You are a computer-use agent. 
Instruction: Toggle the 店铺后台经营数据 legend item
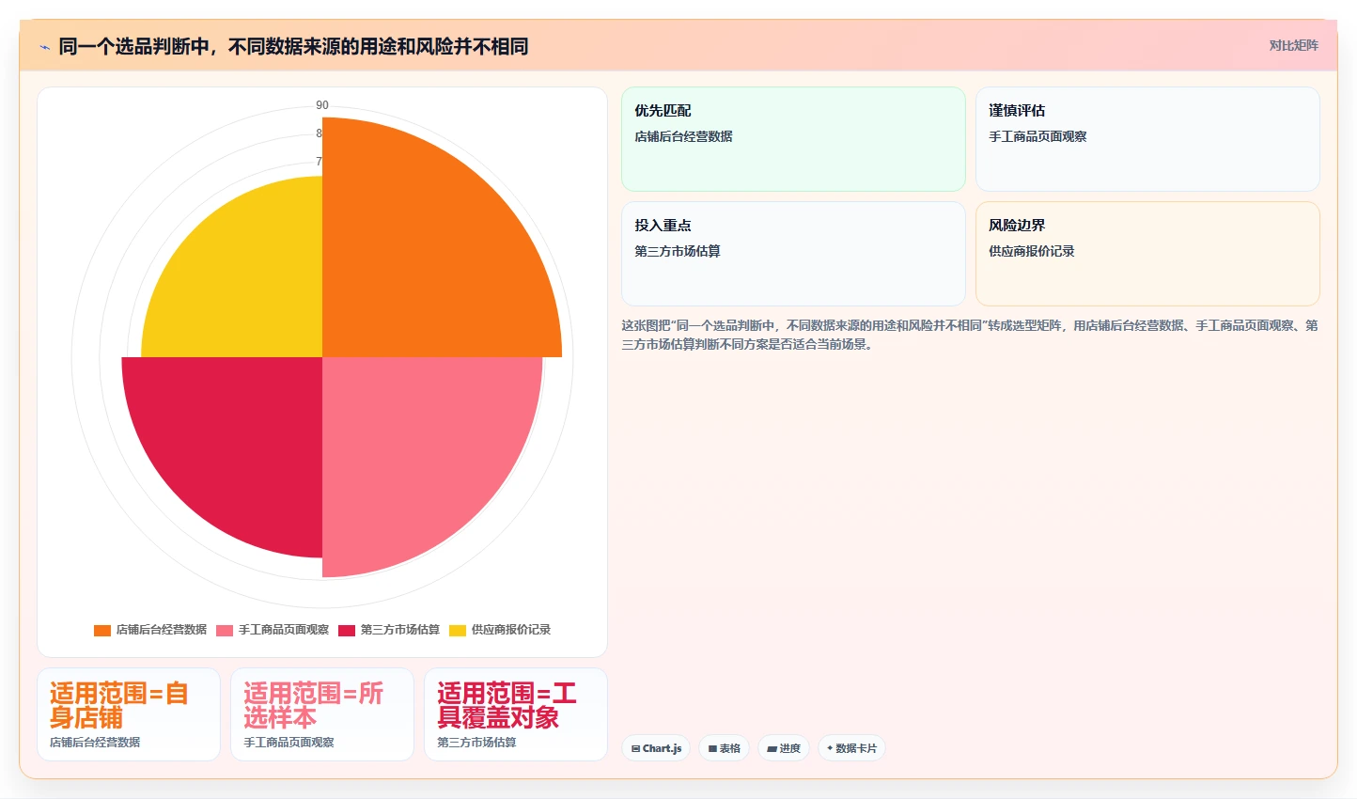(150, 630)
